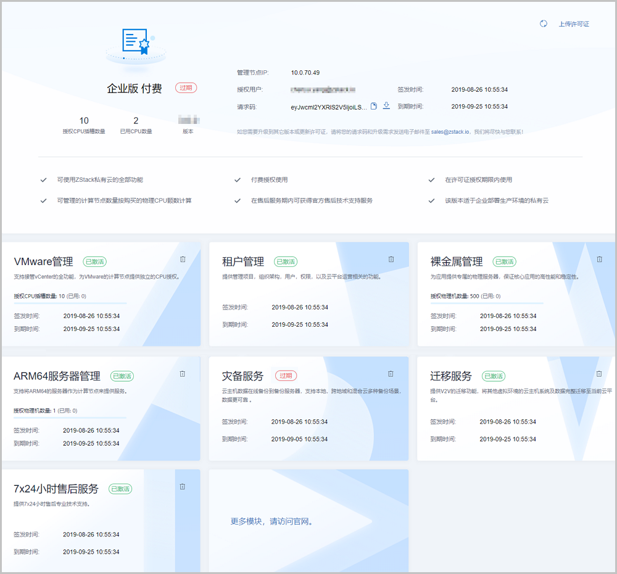Click the 过期 badge on 灾备服务 card
The image size is (617, 574).
coord(286,375)
